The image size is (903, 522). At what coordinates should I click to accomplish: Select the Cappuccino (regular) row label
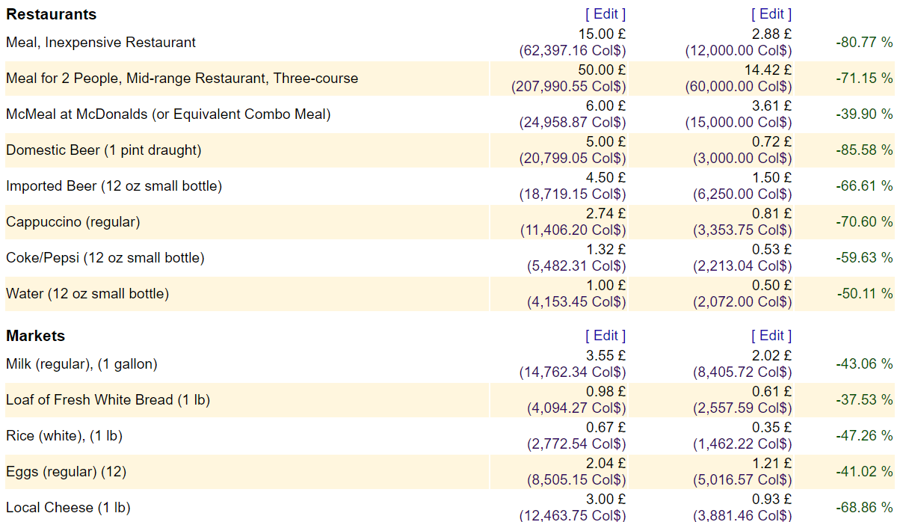tap(73, 222)
